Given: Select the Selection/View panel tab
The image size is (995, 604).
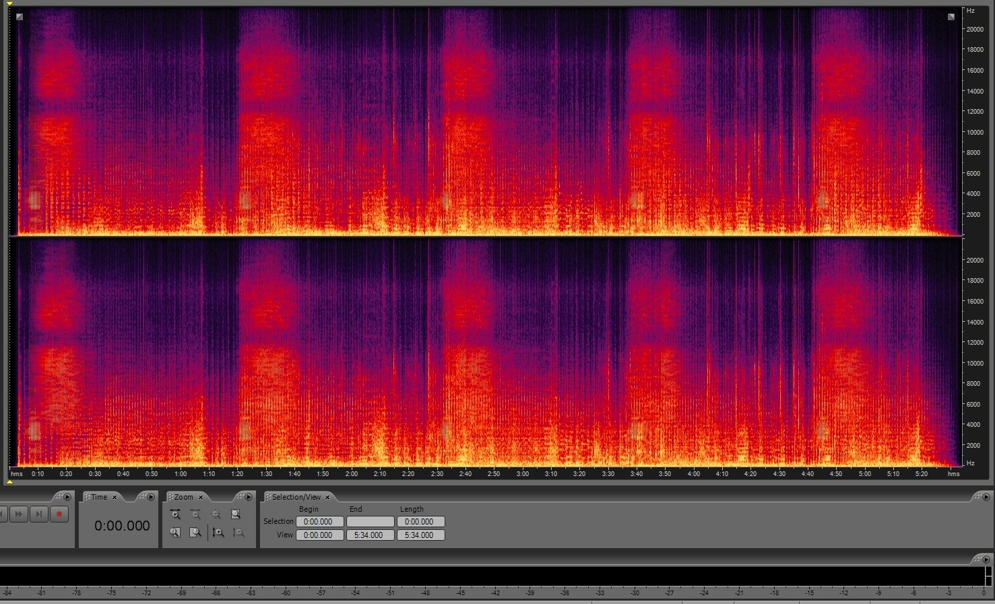Looking at the screenshot, I should (x=296, y=497).
